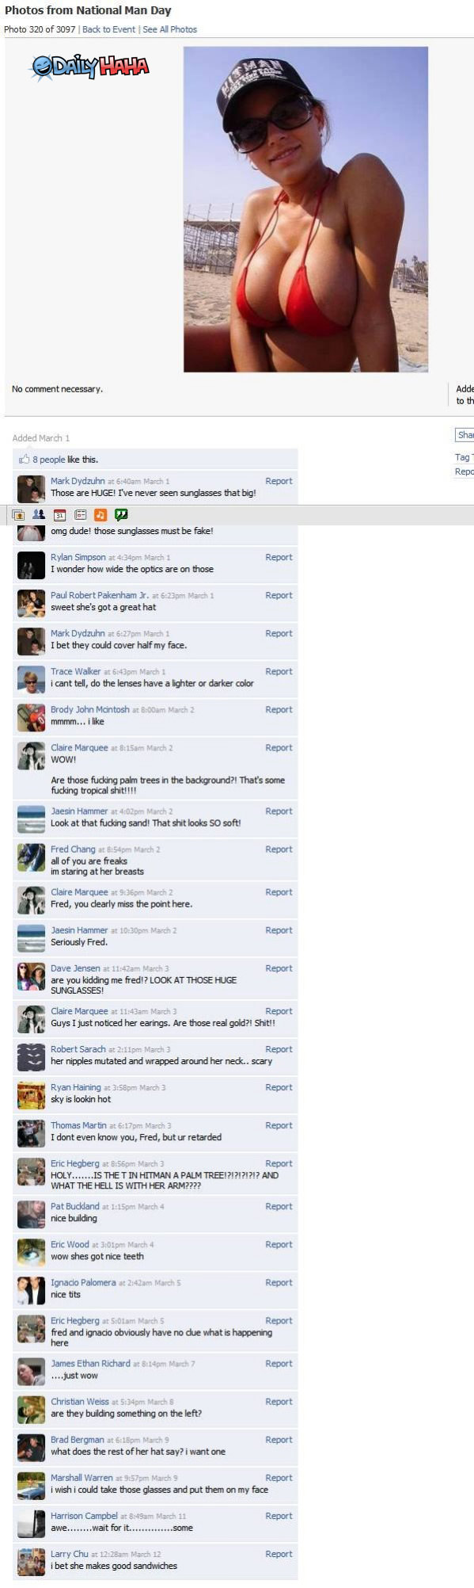Click the main beach photo
The image size is (474, 1588).
(x=305, y=209)
